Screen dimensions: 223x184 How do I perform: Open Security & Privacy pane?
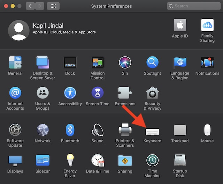[152, 93]
